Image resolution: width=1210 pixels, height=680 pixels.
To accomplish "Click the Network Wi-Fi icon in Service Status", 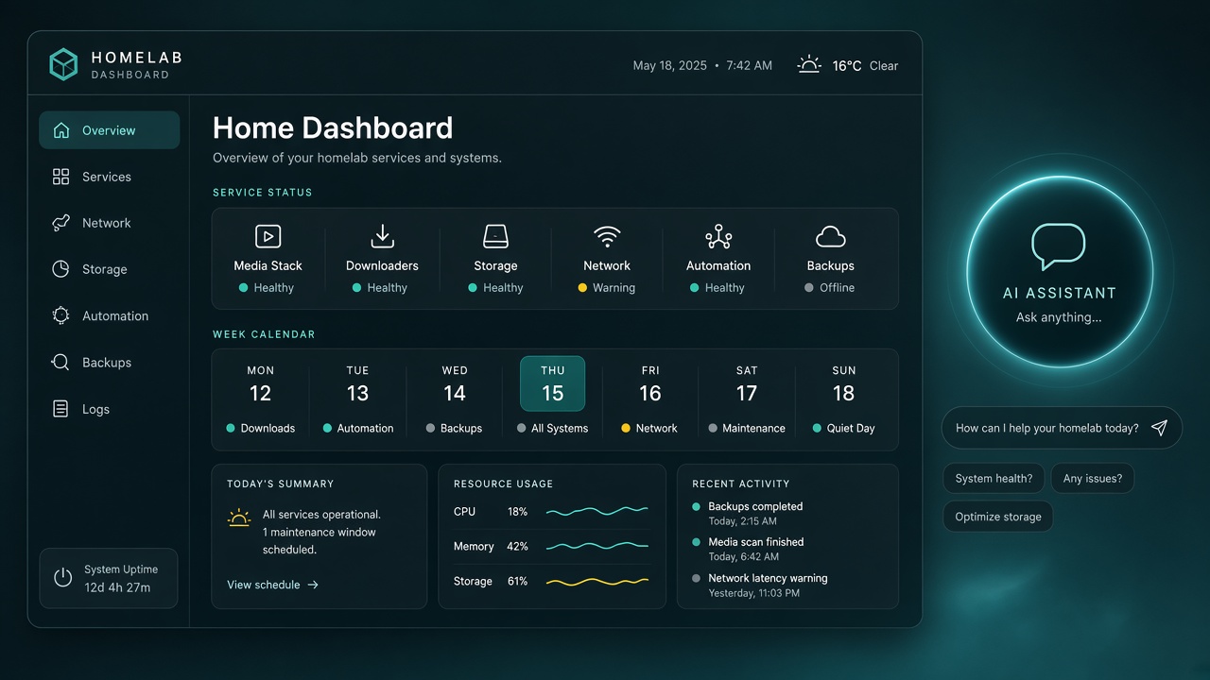I will [x=607, y=236].
